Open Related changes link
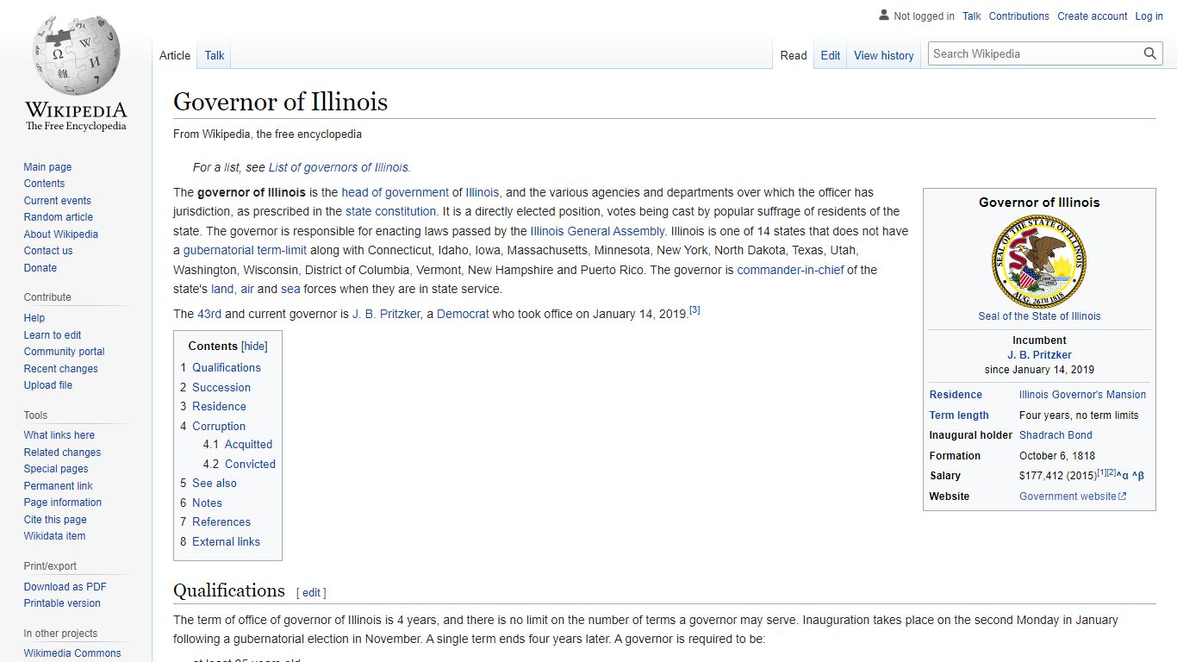1177x662 pixels. click(x=62, y=453)
